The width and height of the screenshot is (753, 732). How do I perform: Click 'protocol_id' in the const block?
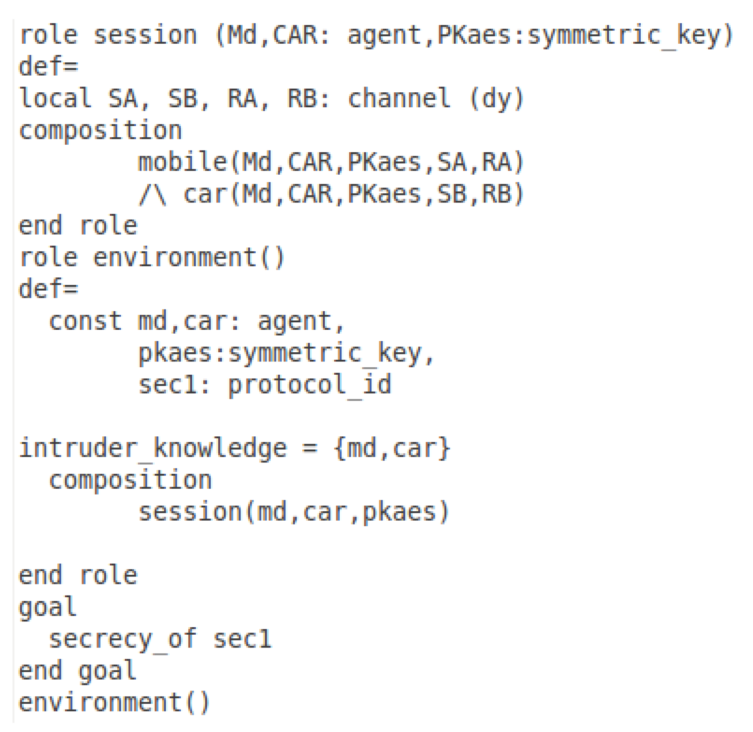point(309,385)
